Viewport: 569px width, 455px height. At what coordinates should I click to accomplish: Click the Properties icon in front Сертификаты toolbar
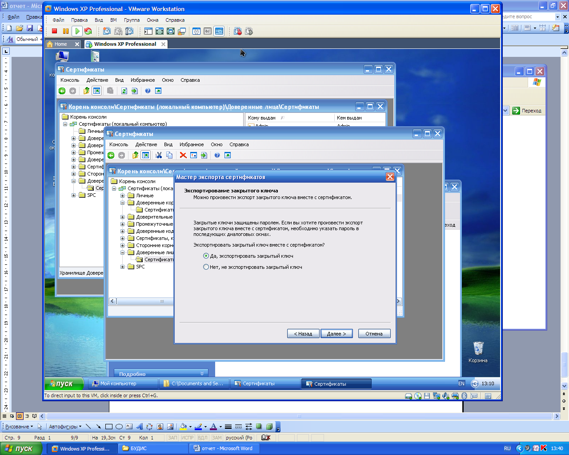pyautogui.click(x=193, y=155)
